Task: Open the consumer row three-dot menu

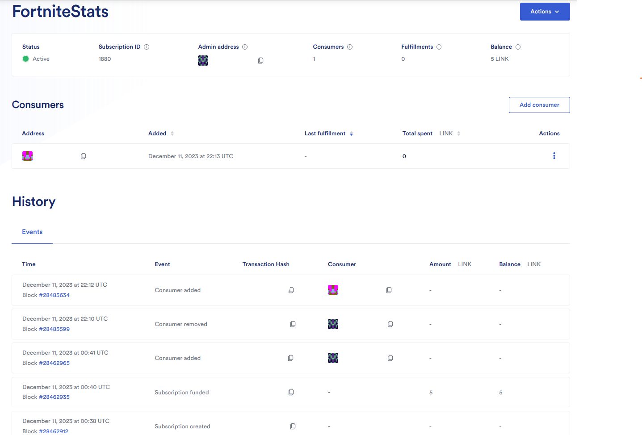Action: coord(554,155)
